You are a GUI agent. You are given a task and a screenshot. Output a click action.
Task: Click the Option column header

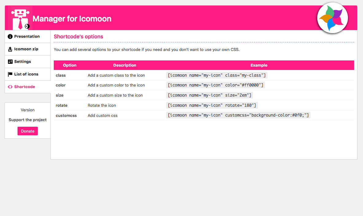tap(70, 65)
